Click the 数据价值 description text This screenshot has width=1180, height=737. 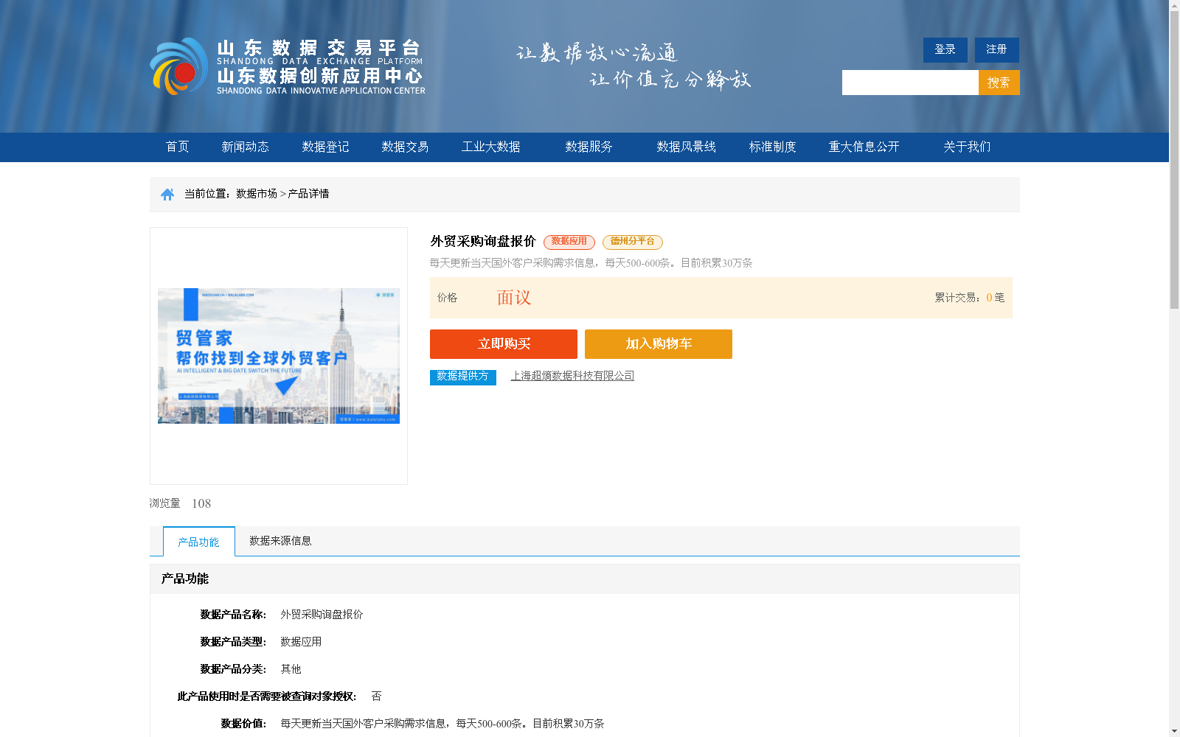click(442, 724)
